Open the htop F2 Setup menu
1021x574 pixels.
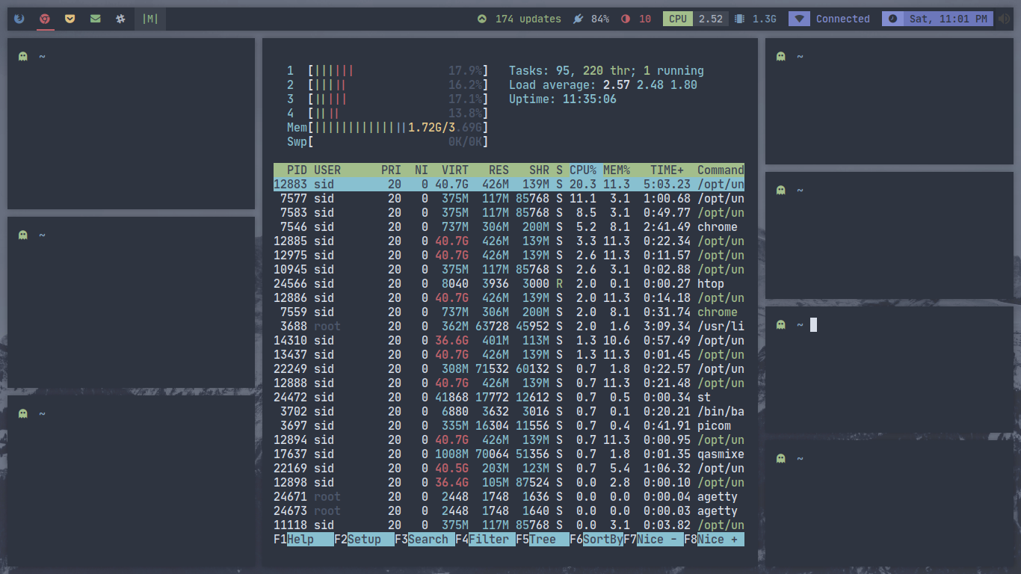(x=364, y=540)
